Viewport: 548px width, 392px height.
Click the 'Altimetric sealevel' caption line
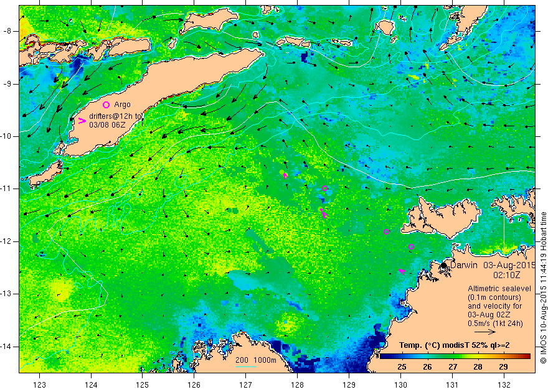point(499,289)
